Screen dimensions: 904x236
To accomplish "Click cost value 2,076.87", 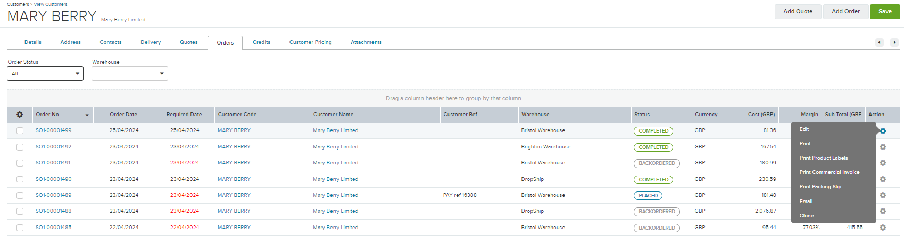I will (x=766, y=211).
